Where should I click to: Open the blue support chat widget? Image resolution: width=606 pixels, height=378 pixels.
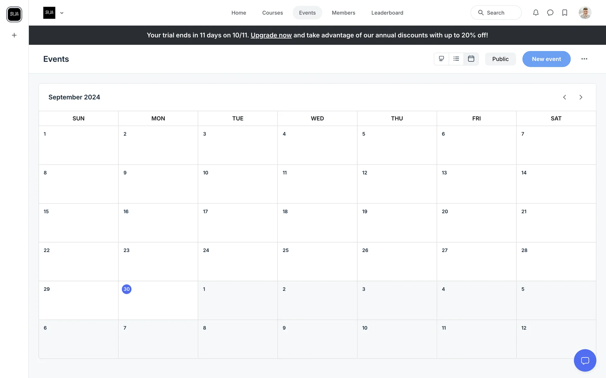pyautogui.click(x=585, y=360)
